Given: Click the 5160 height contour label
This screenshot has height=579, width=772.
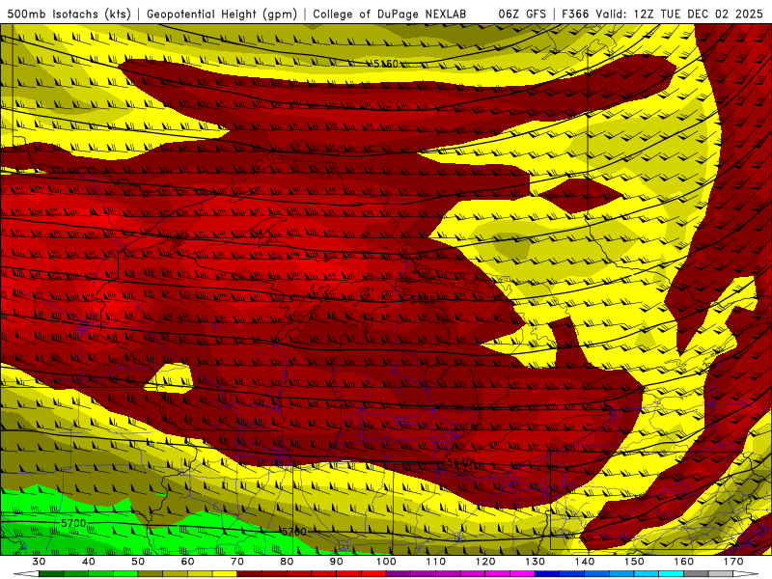Looking at the screenshot, I should (x=386, y=64).
